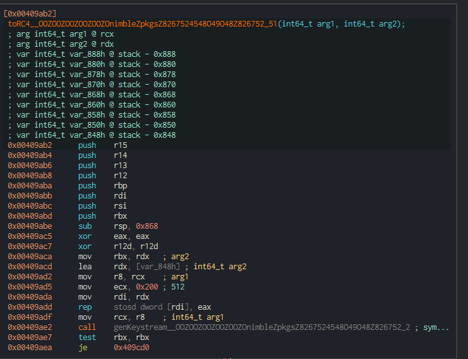Click the 'mov r8, rcx' instruction

[x=112, y=277]
